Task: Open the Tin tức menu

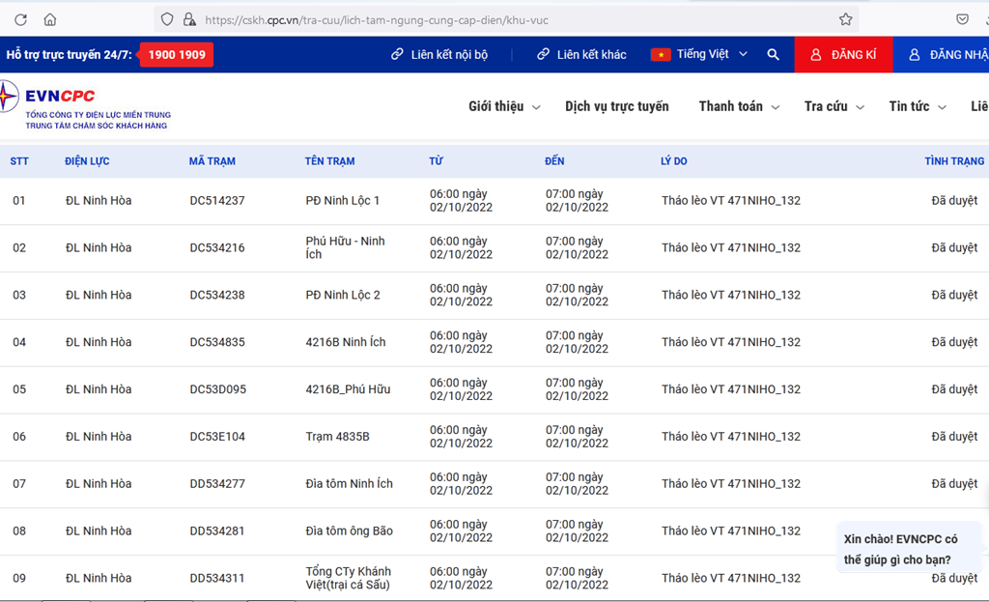Action: (x=917, y=106)
